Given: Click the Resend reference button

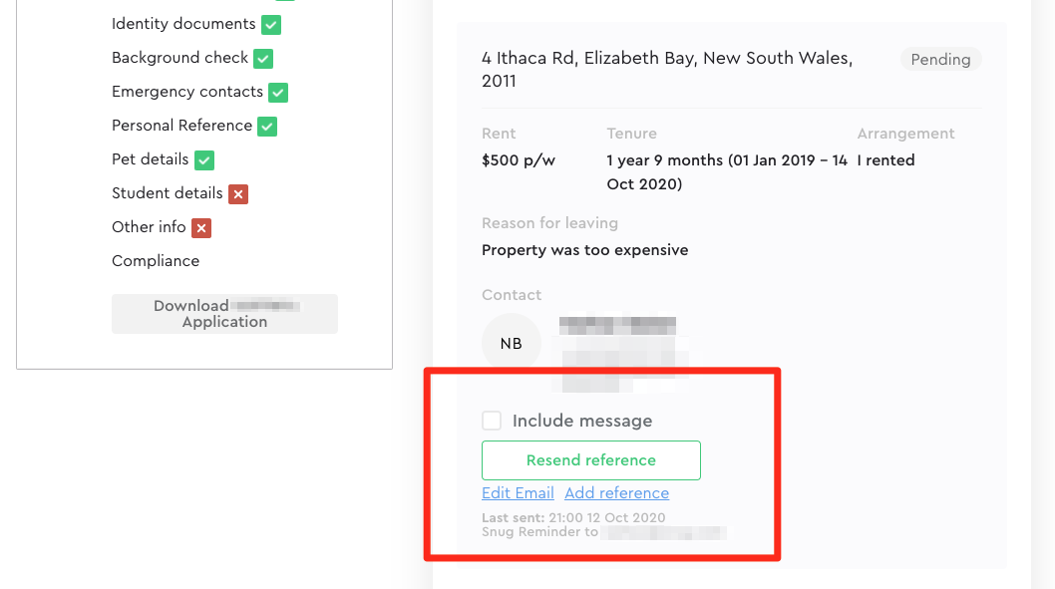Looking at the screenshot, I should pyautogui.click(x=590, y=460).
